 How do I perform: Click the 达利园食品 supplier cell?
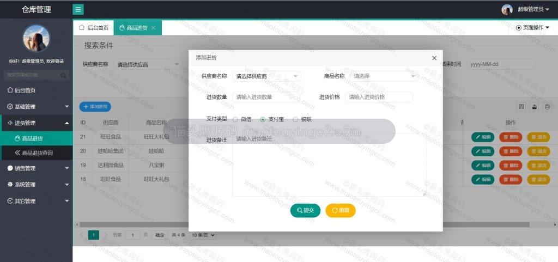click(111, 165)
